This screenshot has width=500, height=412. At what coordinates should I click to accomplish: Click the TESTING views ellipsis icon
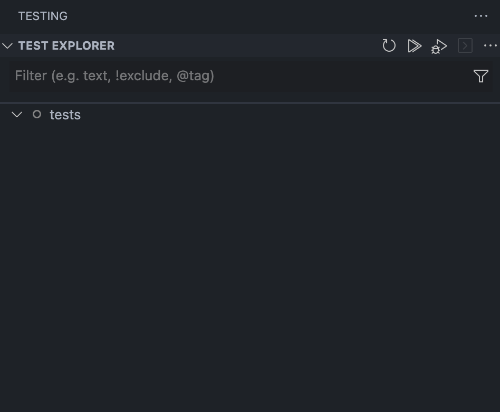pos(481,16)
